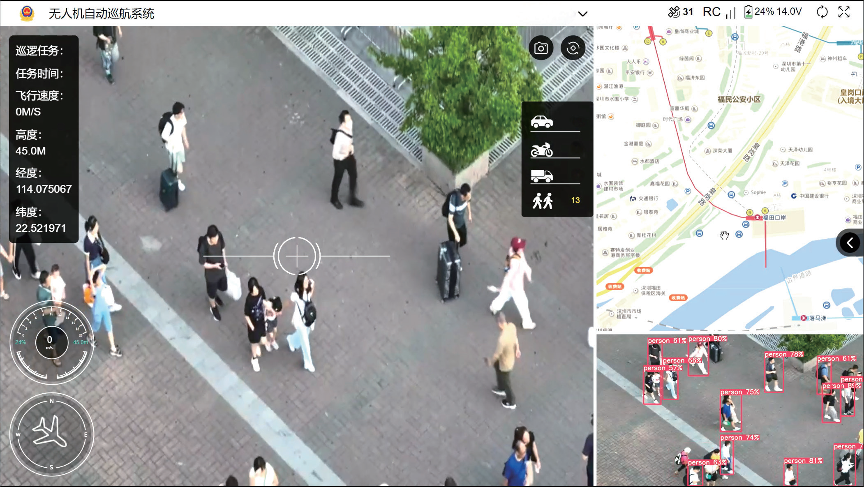This screenshot has width=864, height=487.
Task: Click the 落马洲 station label on map
Action: point(817,318)
